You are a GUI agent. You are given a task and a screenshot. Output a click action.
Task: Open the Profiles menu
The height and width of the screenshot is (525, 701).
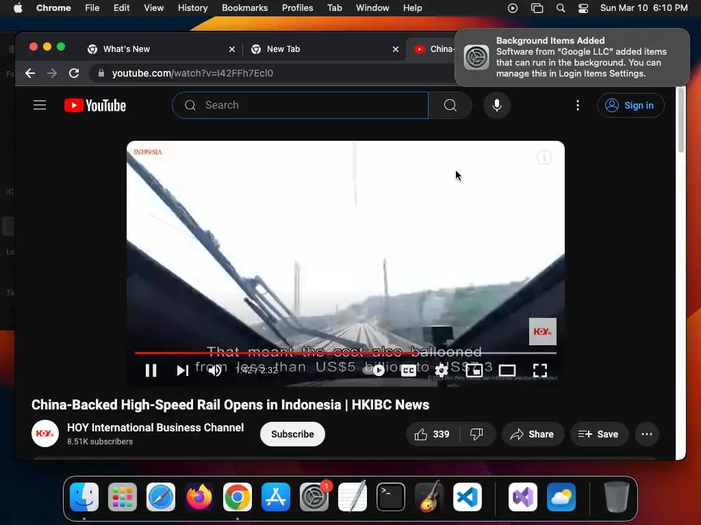297,8
